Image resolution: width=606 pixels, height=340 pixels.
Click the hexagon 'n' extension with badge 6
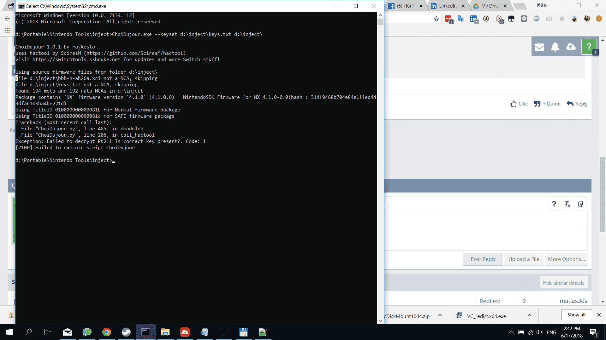pyautogui.click(x=499, y=19)
